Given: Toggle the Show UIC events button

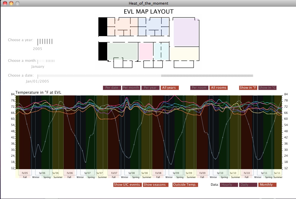Looking at the screenshot, I should 127,185.
